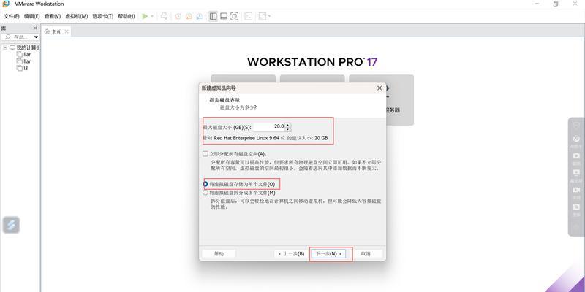This screenshot has height=292, width=585.
Task: Open the 虚拟机(M) menu
Action: pos(77,16)
